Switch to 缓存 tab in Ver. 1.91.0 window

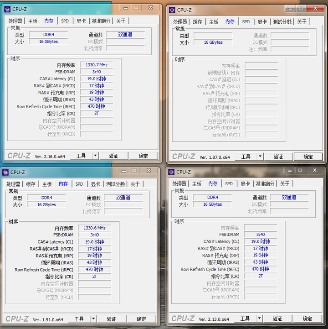pos(31,184)
